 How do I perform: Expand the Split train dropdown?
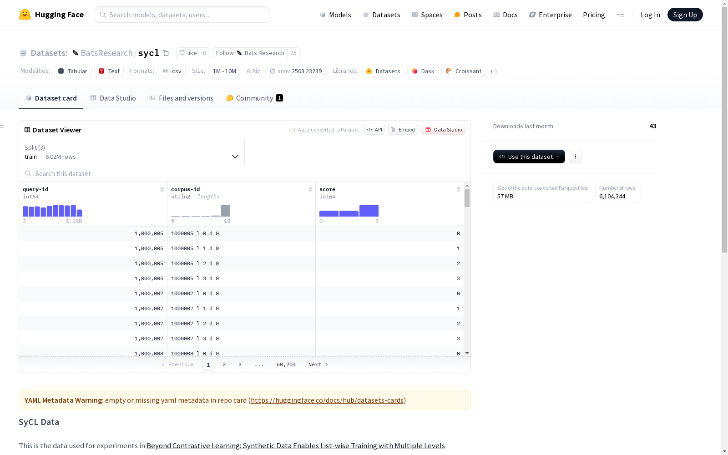[x=132, y=152]
